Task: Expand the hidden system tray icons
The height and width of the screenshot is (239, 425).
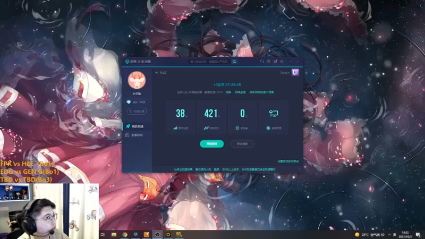Action: (389, 235)
